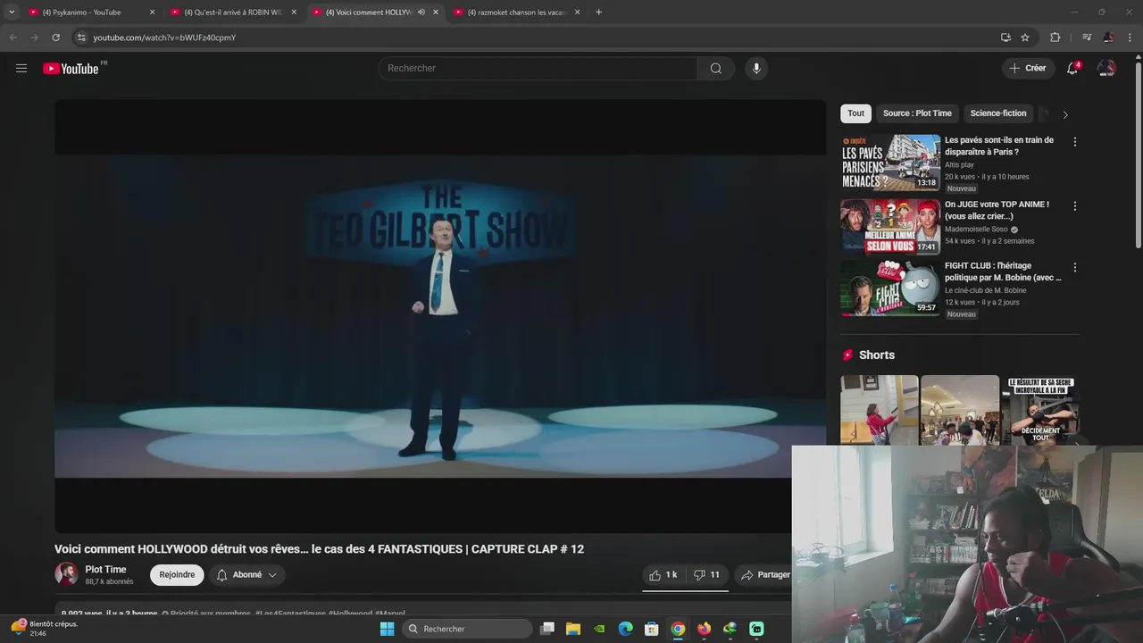Screen dimensions: 1143x643
Task: Open the Abonné subscription dropdown
Action: [247, 575]
